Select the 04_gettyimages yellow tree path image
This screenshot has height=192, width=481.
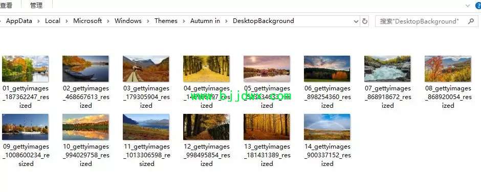point(206,68)
